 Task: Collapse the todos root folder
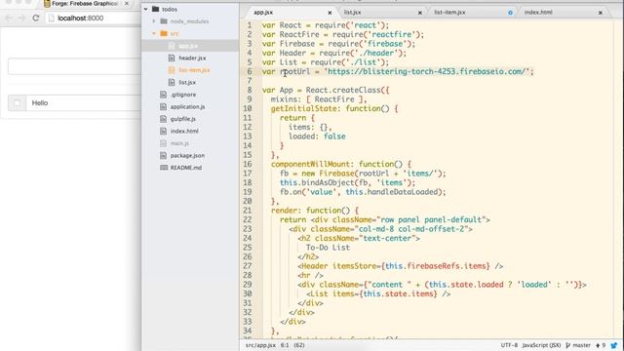point(146,9)
